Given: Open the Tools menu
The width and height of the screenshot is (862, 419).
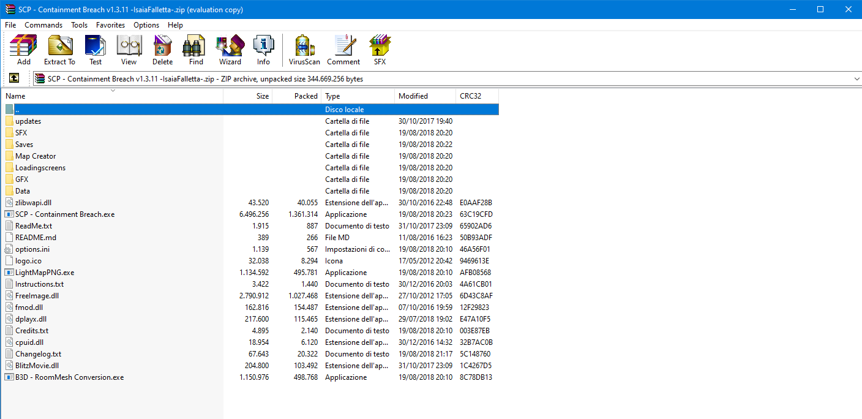Looking at the screenshot, I should (x=79, y=25).
